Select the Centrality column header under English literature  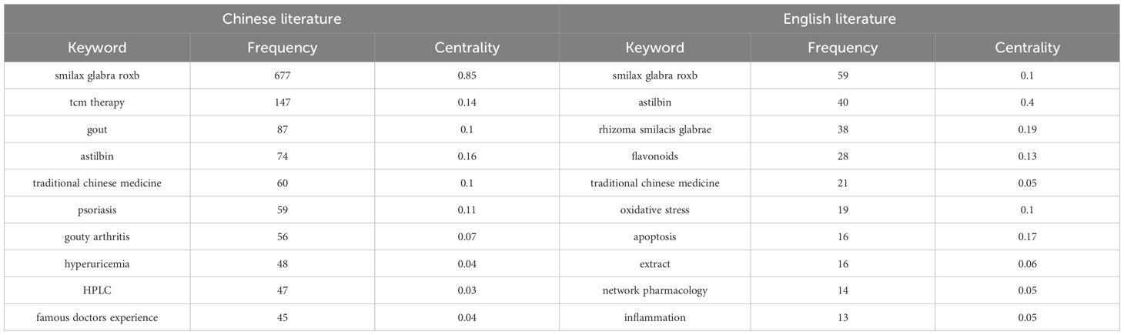(x=1027, y=48)
